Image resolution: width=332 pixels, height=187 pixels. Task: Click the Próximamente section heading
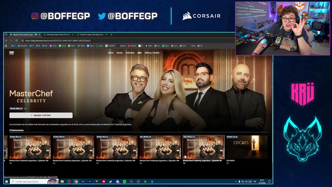(16, 130)
